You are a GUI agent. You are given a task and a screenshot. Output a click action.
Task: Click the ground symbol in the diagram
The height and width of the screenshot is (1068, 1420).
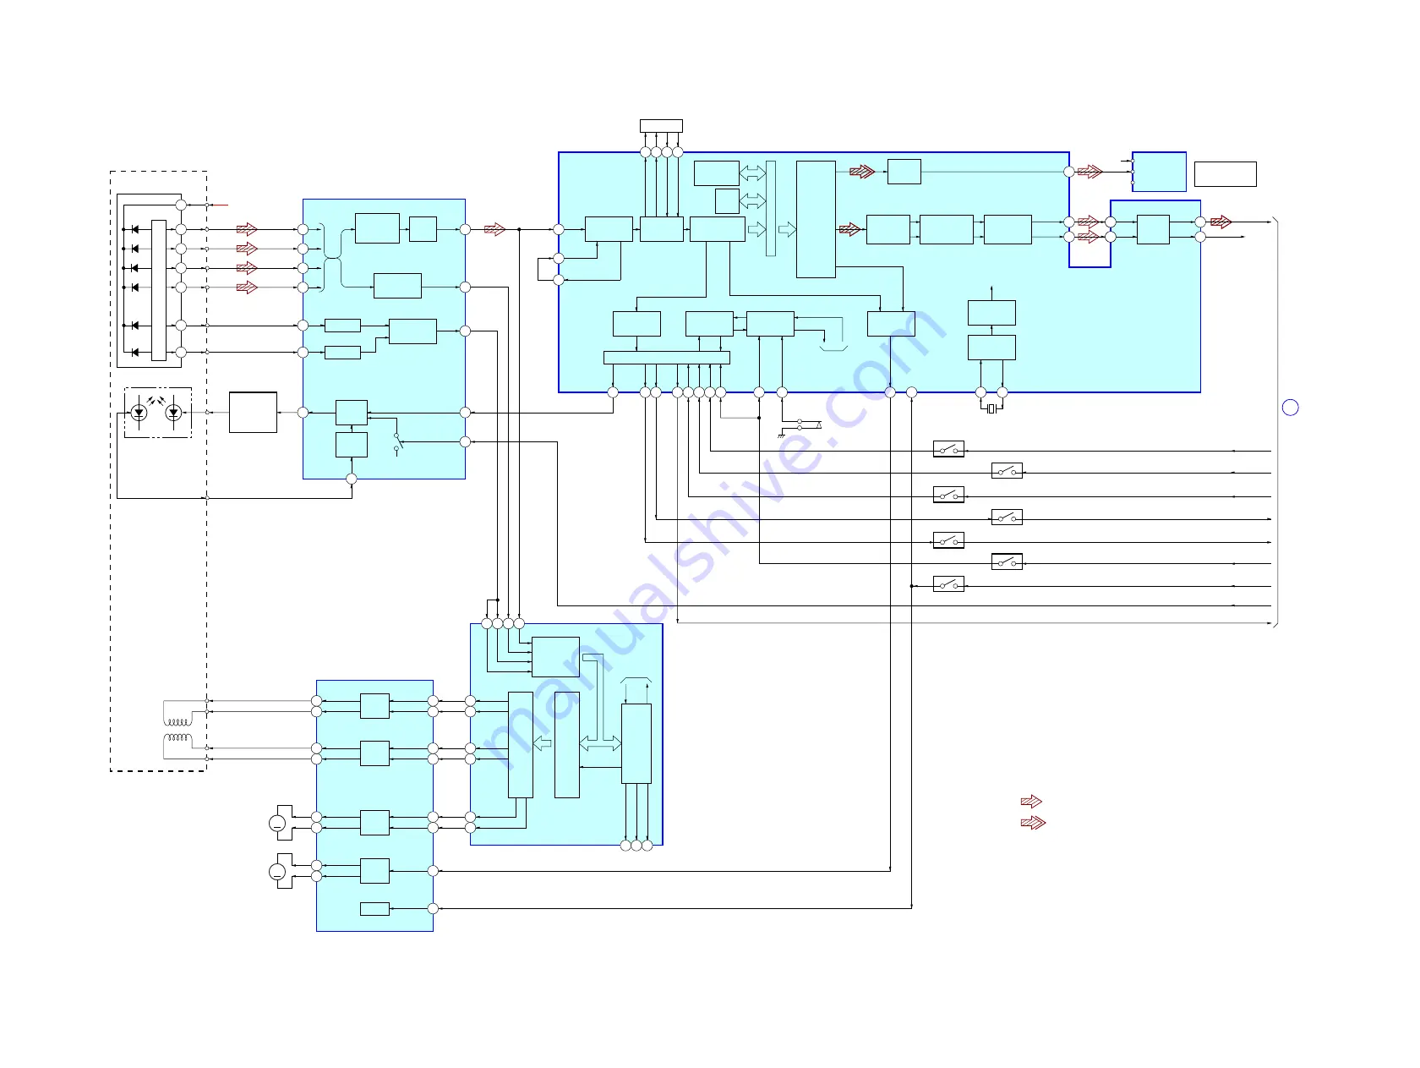point(781,435)
